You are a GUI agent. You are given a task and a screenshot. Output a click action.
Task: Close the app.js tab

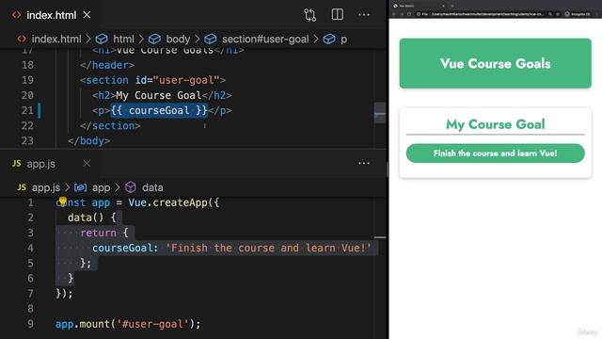(x=87, y=163)
